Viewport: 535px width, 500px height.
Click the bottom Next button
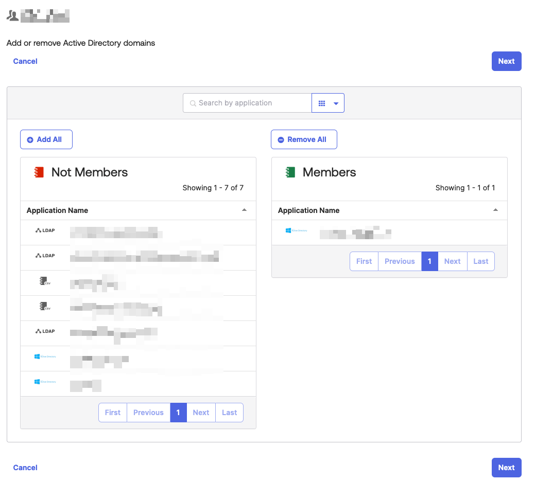pos(506,468)
